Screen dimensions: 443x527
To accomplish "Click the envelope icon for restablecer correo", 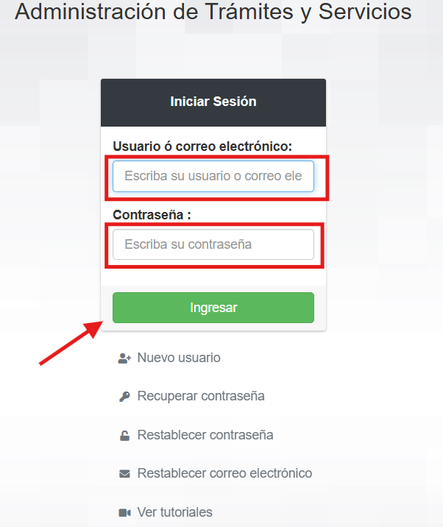I will tap(124, 473).
